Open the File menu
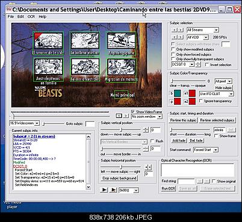 tap(11, 17)
